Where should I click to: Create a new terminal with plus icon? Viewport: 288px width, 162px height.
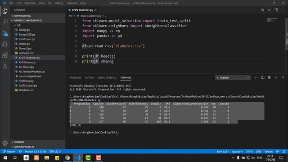[x=256, y=77]
